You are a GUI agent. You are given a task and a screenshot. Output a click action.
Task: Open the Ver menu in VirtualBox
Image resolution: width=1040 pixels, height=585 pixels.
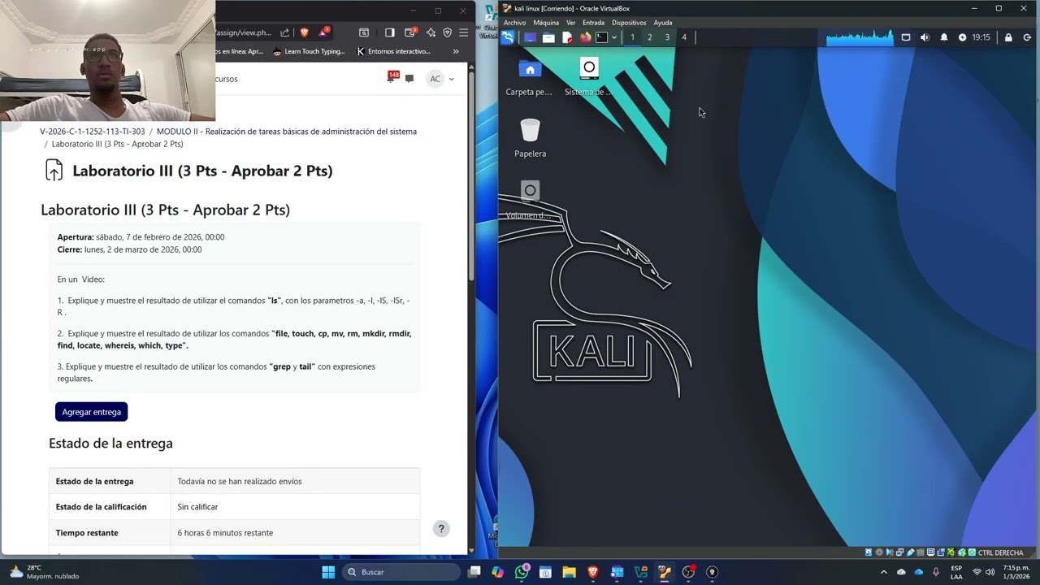(570, 23)
